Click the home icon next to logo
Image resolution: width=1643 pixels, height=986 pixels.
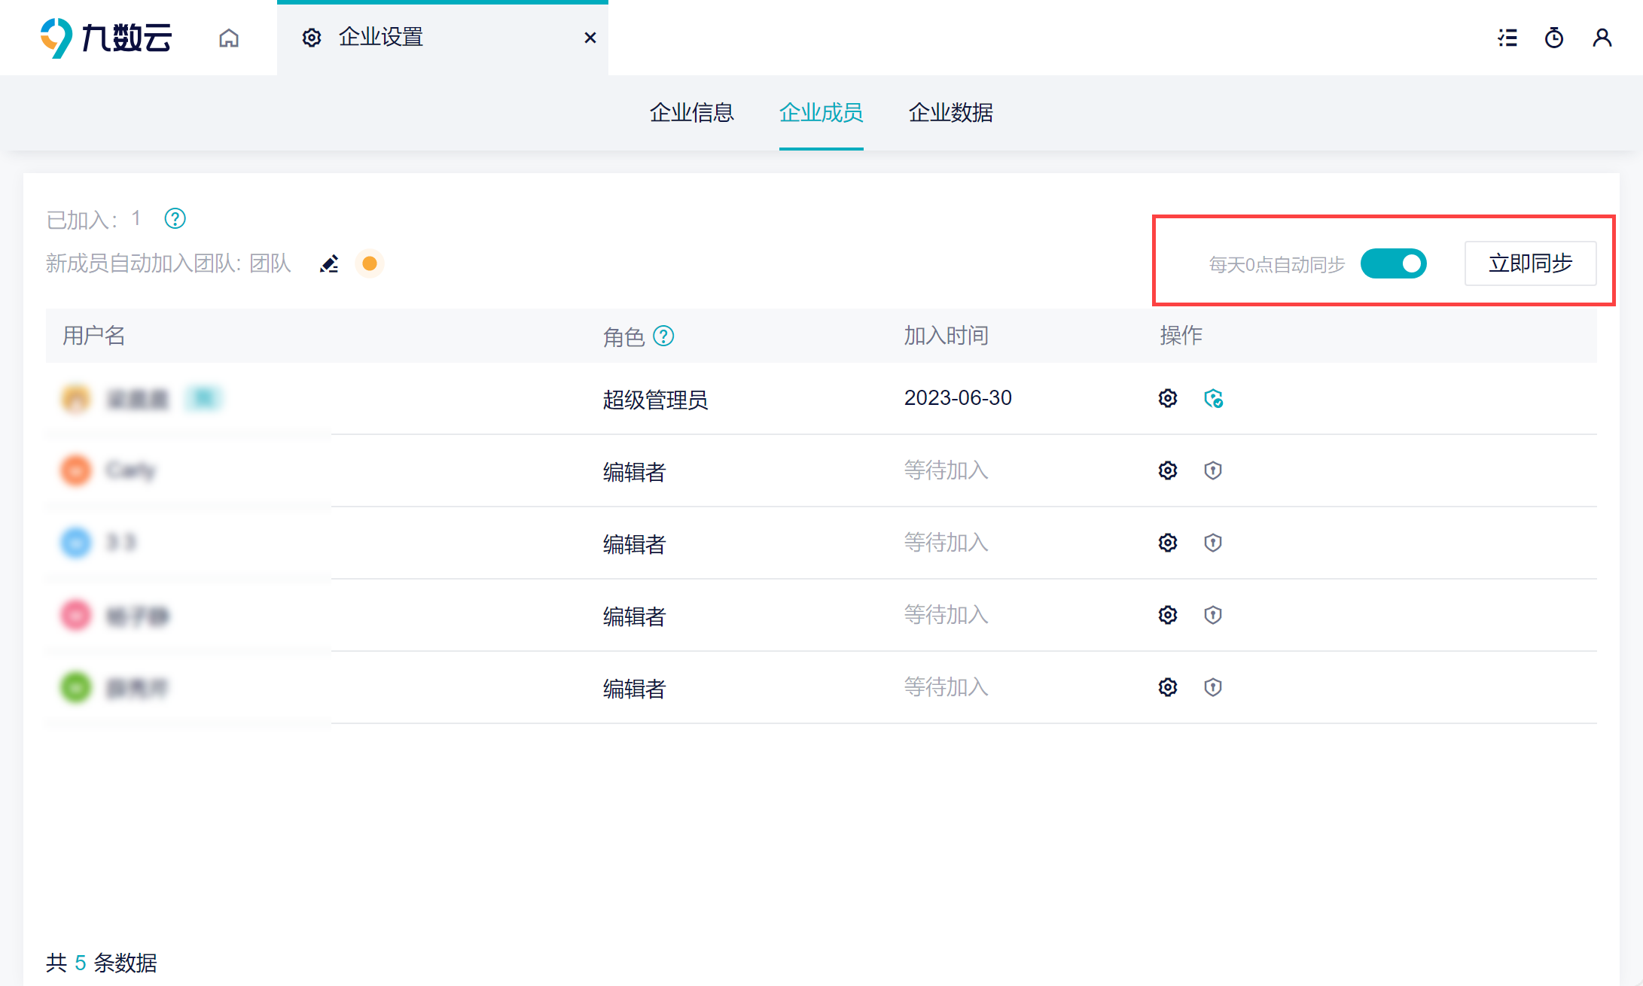tap(229, 38)
